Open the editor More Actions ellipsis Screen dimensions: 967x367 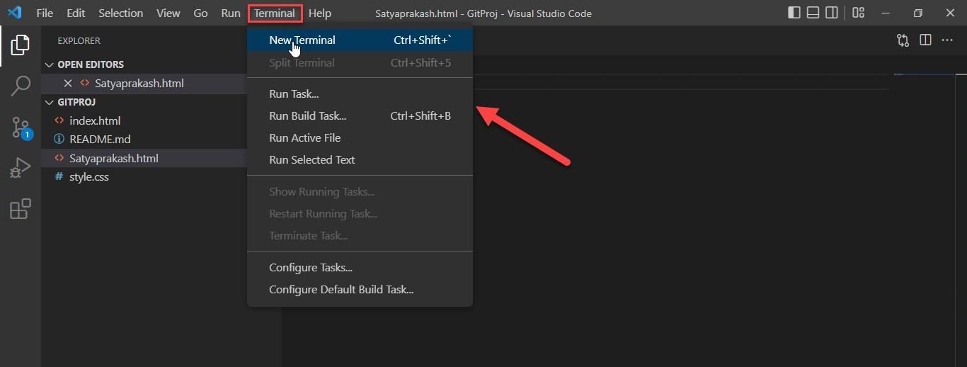click(x=947, y=40)
